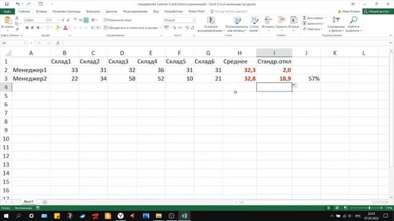This screenshot has width=394, height=221.
Task: Decrease the font size
Action: tap(68, 20)
